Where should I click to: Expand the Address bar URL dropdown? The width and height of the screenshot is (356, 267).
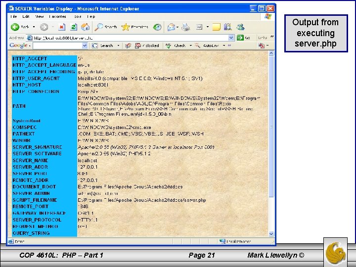pyautogui.click(x=231, y=38)
